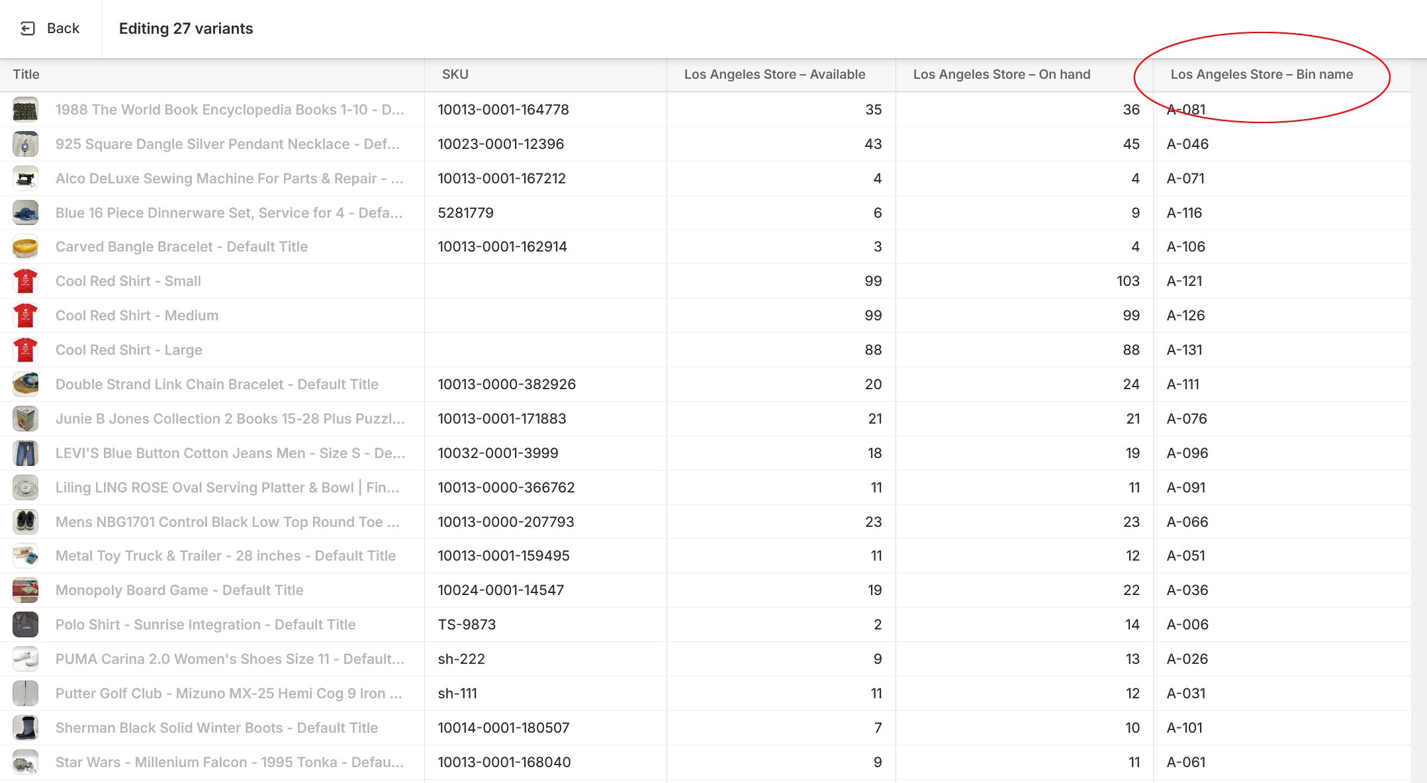This screenshot has width=1427, height=783.
Task: Open Monopoly Board Game - Default Title link
Action: pos(179,590)
